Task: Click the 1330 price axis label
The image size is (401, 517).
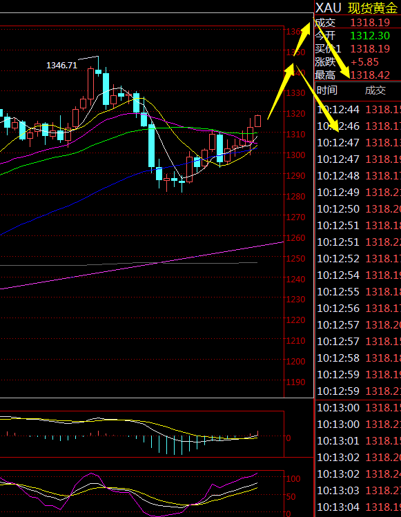Action: (x=296, y=93)
